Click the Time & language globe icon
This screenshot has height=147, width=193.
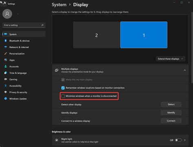[6, 73]
